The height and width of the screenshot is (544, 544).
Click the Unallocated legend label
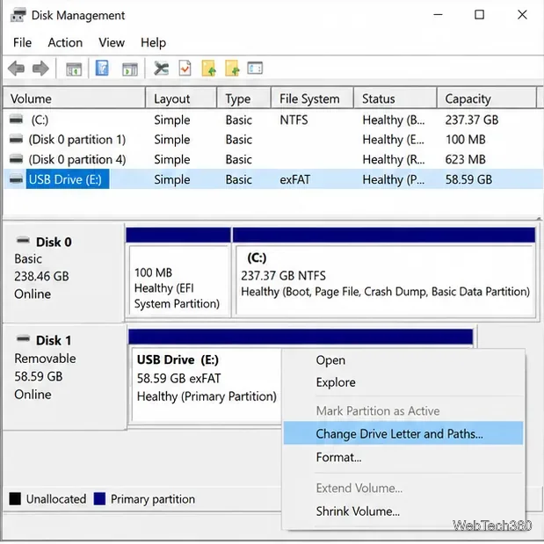(56, 499)
